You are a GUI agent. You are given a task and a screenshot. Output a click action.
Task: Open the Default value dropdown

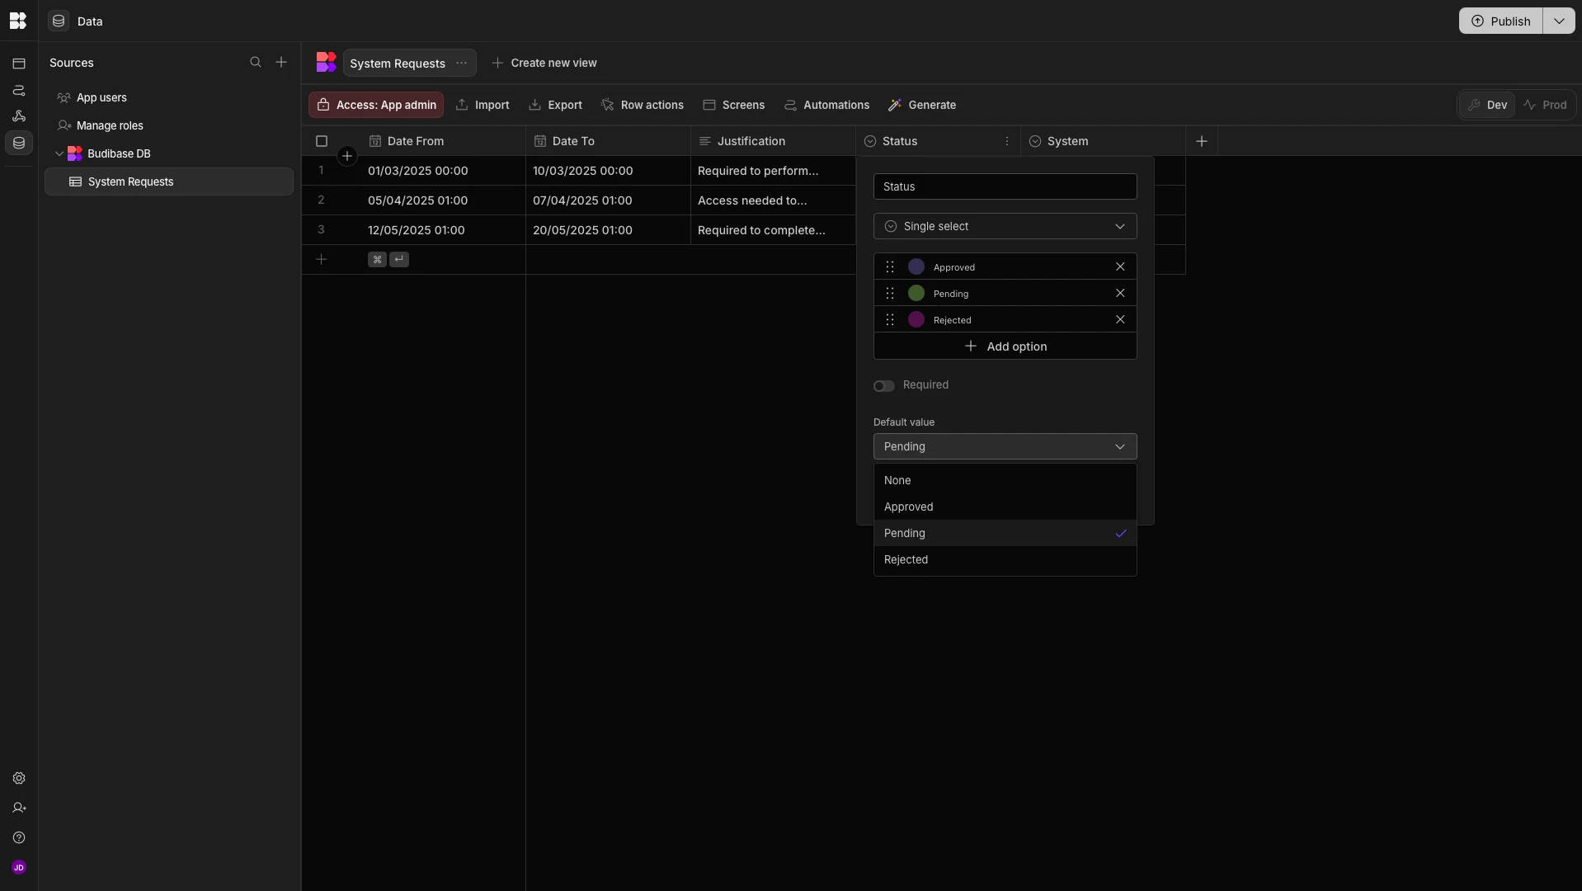point(1005,446)
